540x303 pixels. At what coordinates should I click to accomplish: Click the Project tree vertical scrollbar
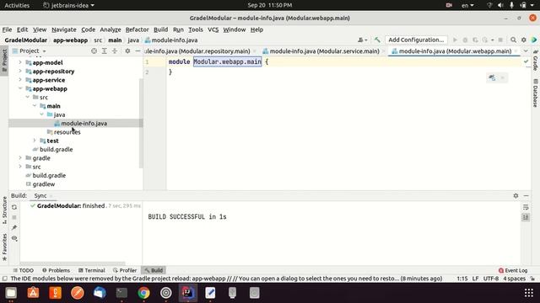coord(141,123)
